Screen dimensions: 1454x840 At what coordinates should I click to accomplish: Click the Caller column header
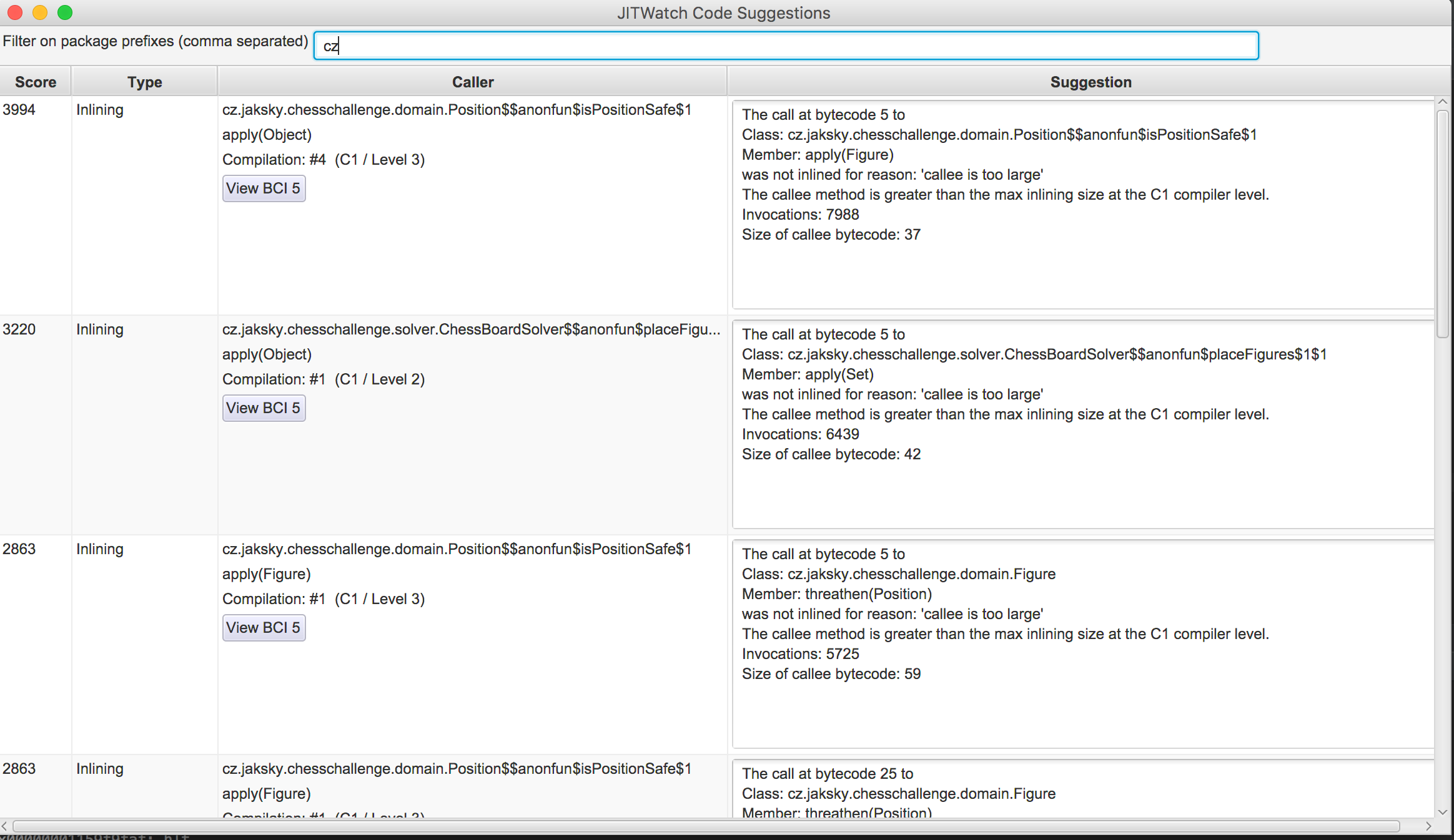point(472,82)
